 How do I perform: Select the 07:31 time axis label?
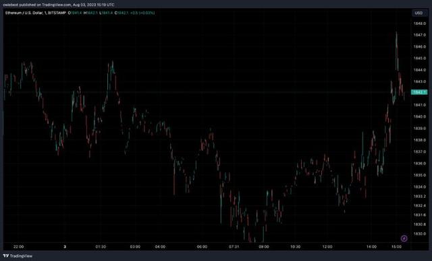[x=234, y=247]
